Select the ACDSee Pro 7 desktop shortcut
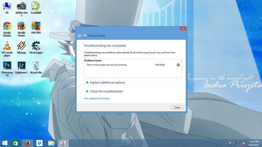 pos(21,9)
